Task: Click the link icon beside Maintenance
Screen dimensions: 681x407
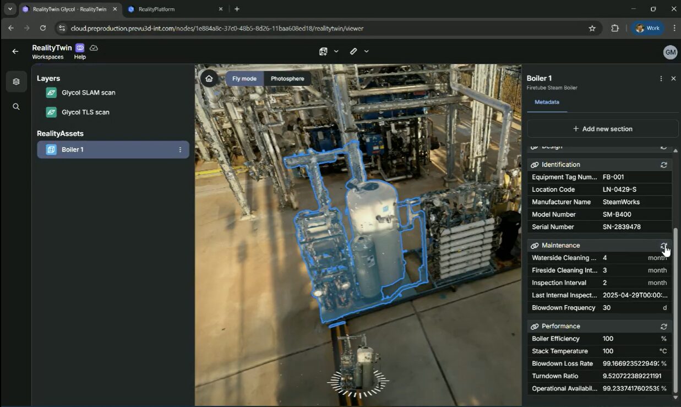Action: (x=535, y=246)
